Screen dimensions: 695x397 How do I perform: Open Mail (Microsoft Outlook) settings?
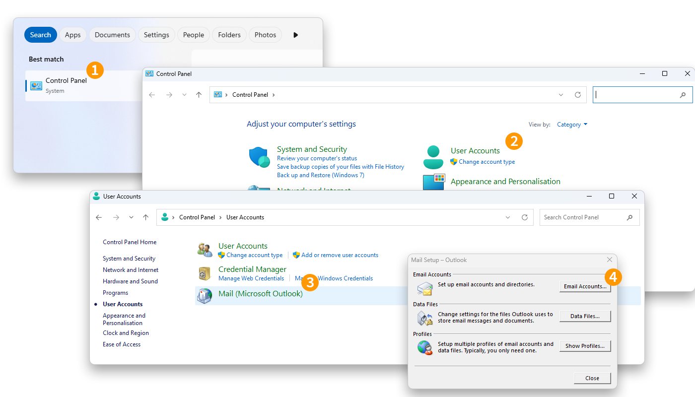click(x=260, y=293)
